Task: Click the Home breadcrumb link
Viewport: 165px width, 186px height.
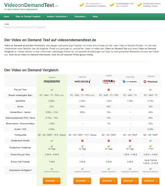Action: coord(7,24)
